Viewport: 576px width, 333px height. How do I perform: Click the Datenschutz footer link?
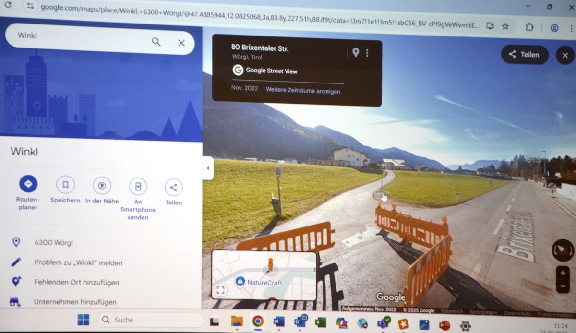point(517,313)
